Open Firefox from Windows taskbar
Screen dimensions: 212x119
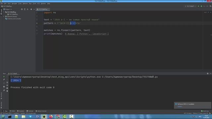51,117
